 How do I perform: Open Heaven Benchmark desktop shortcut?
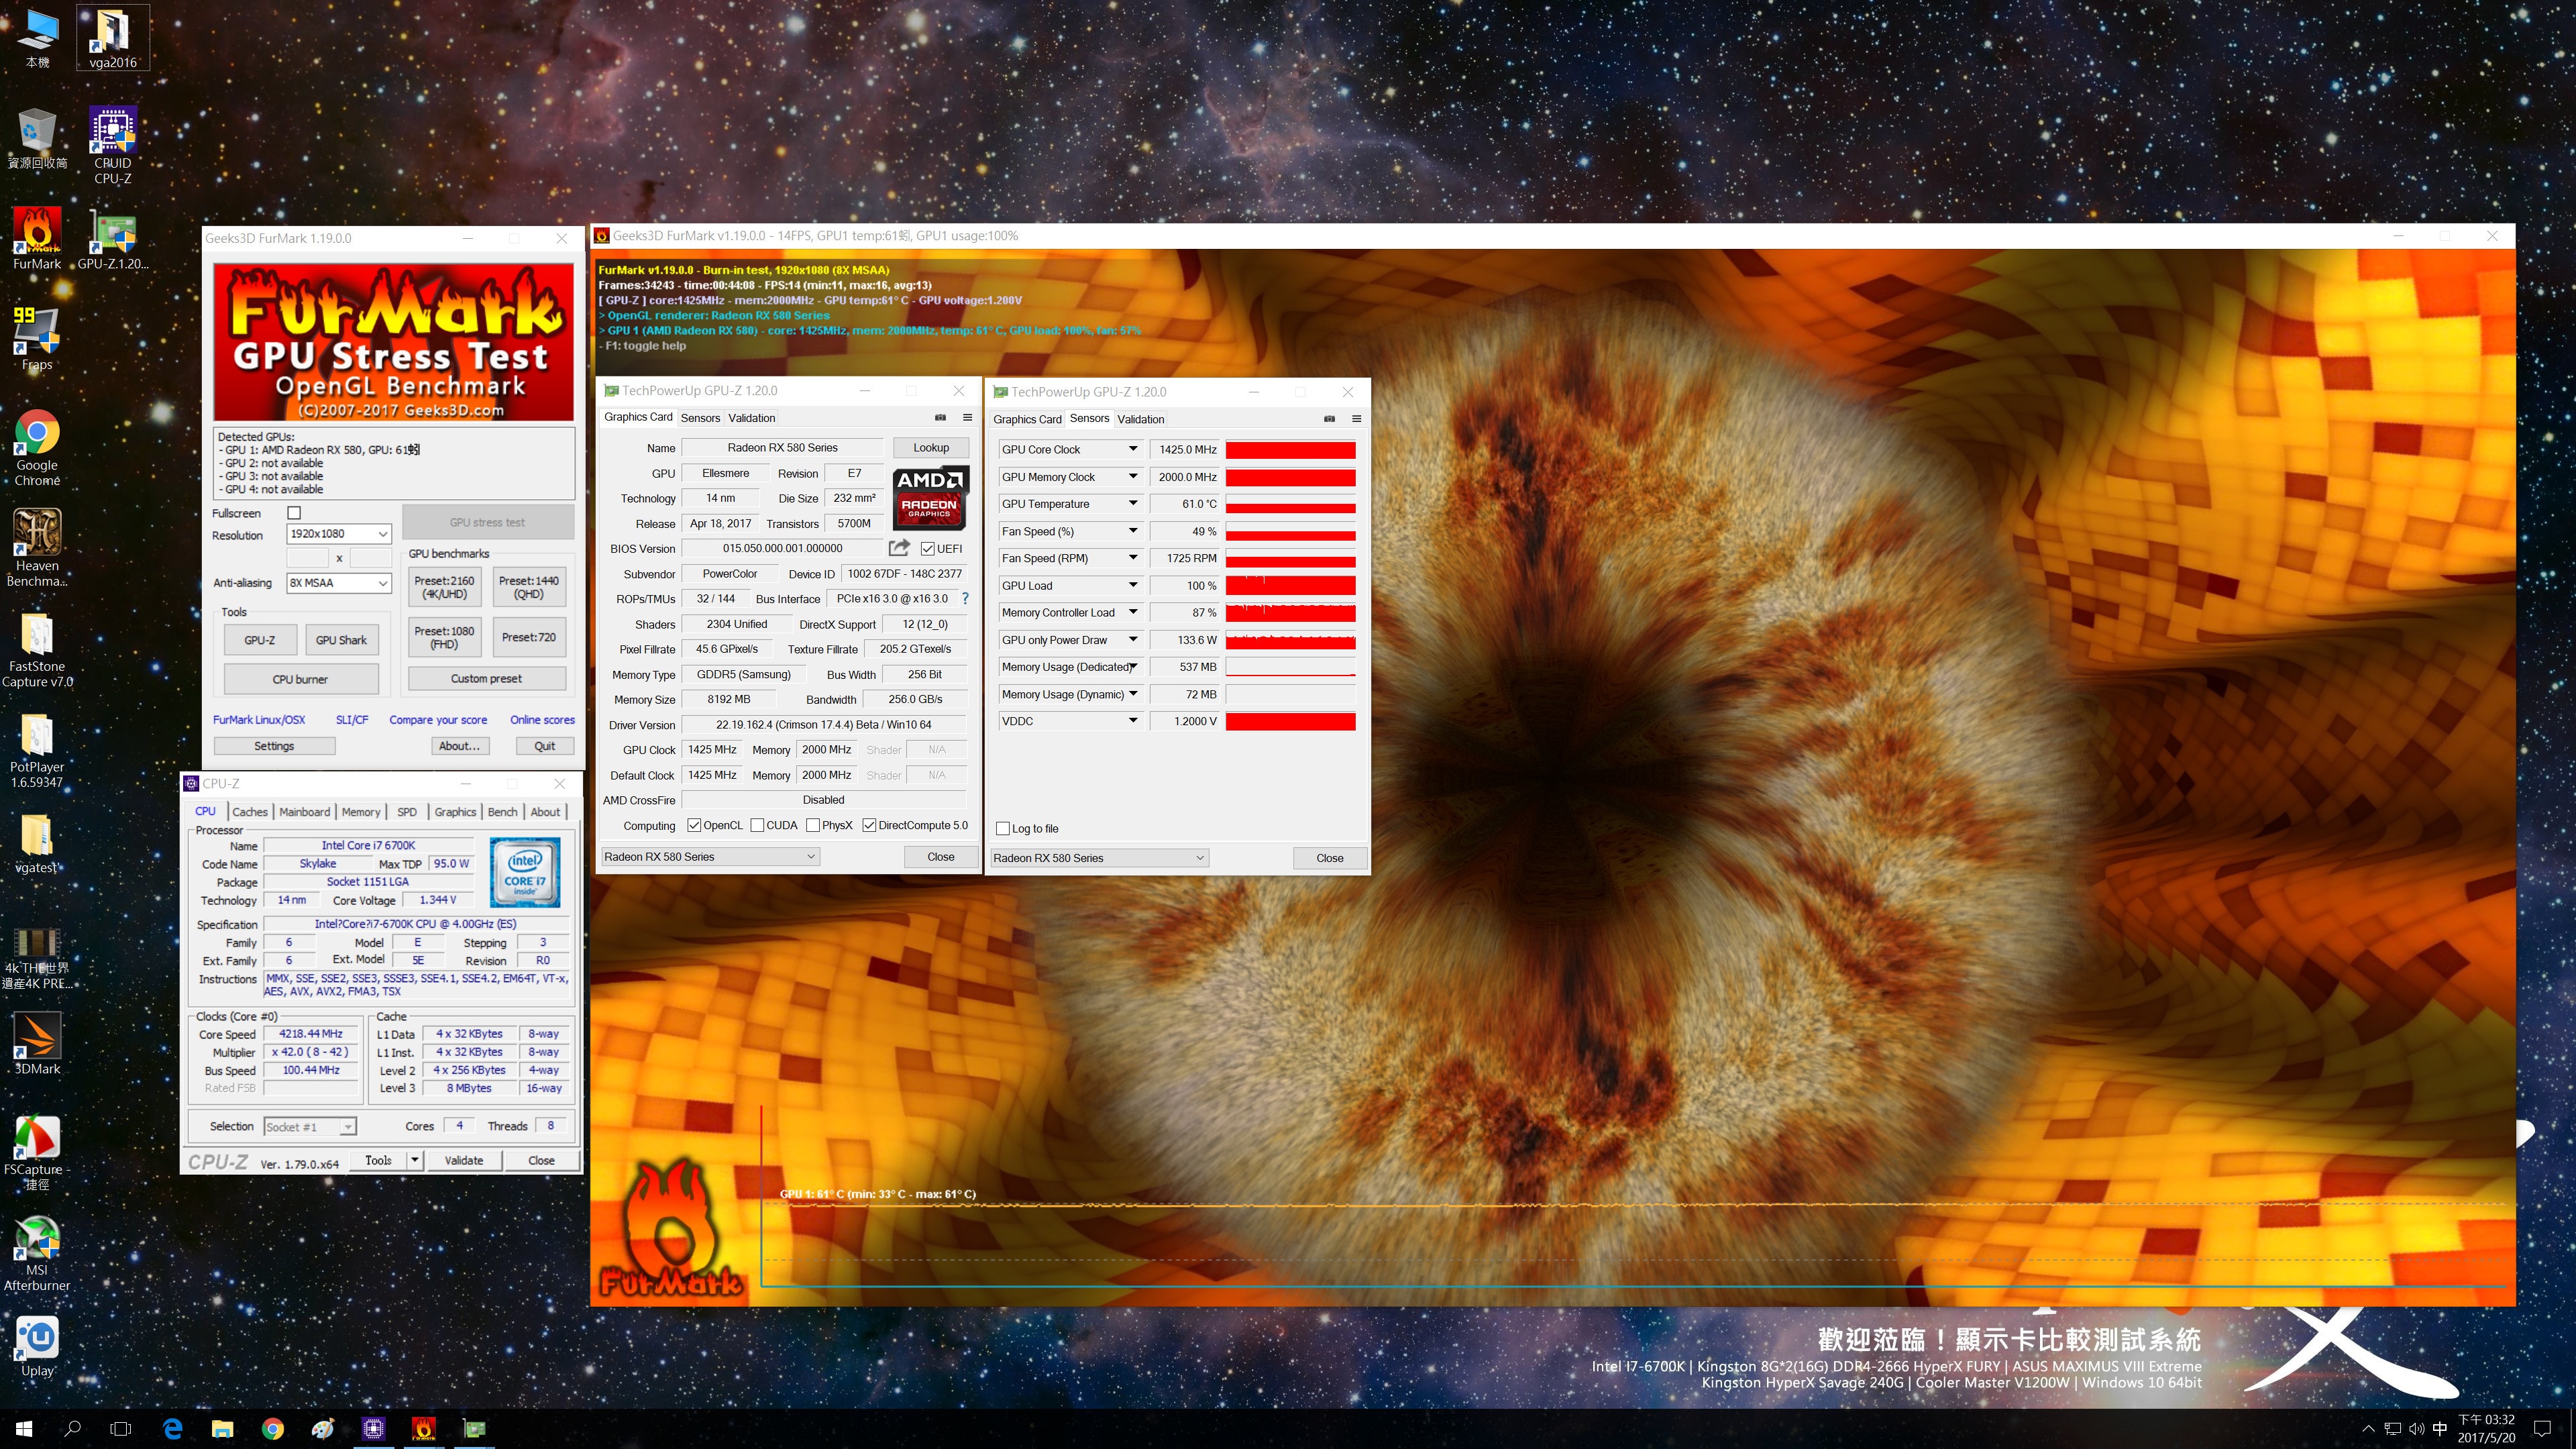[x=37, y=548]
